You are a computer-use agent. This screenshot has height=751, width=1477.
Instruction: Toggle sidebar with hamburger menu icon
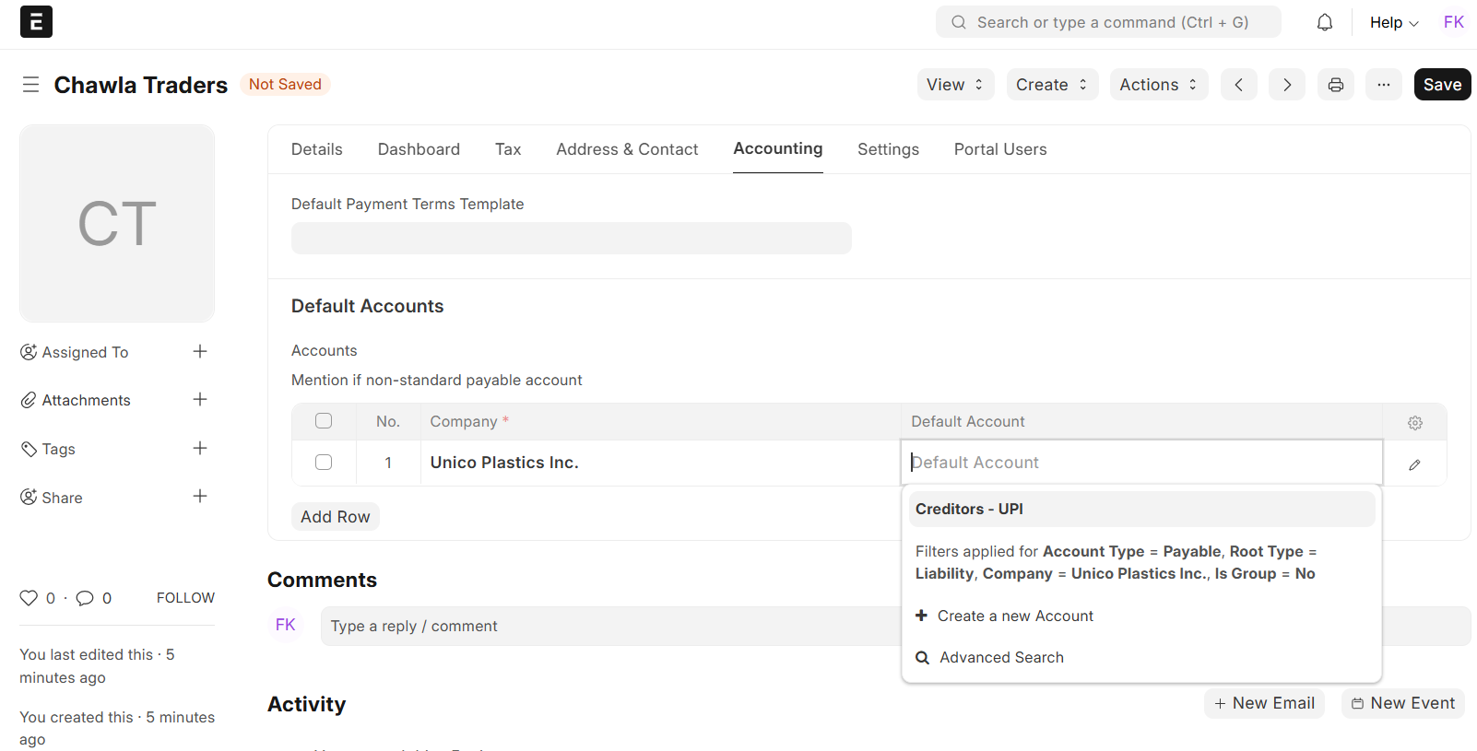[x=30, y=85]
